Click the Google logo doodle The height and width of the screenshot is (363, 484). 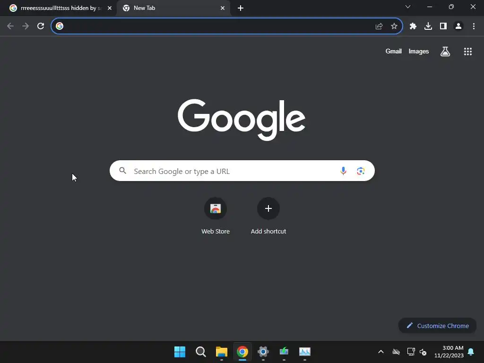click(x=242, y=120)
